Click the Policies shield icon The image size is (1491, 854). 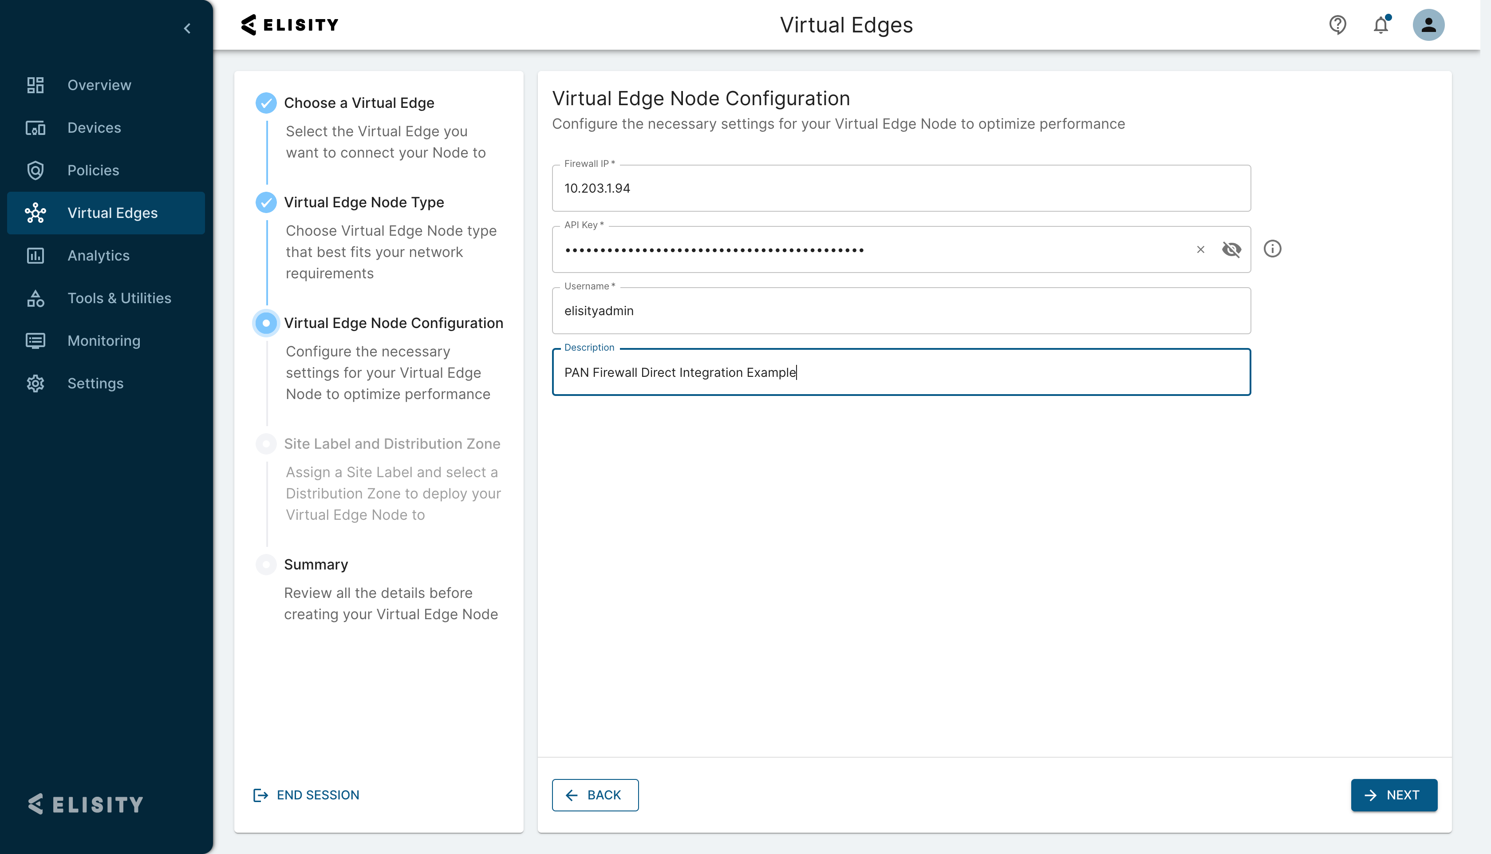click(x=35, y=170)
